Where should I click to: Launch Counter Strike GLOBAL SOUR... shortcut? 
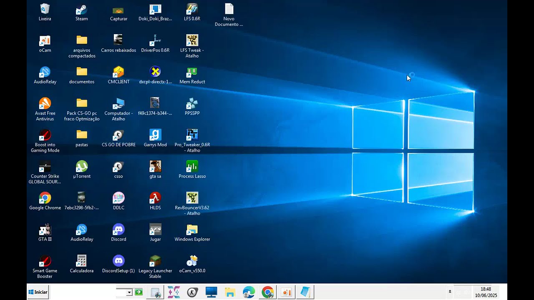(x=45, y=172)
